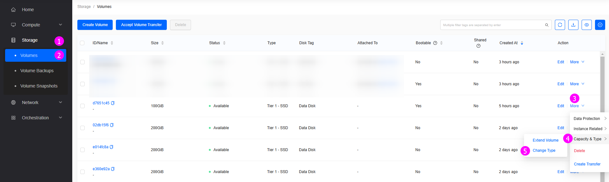
Task: Open More dropdown for first row
Action: point(577,62)
